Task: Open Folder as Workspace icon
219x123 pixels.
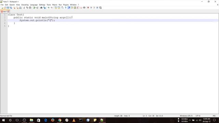Action: (x=81, y=8)
